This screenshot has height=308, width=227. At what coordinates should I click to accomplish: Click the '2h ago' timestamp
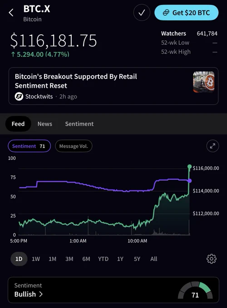pyautogui.click(x=68, y=96)
